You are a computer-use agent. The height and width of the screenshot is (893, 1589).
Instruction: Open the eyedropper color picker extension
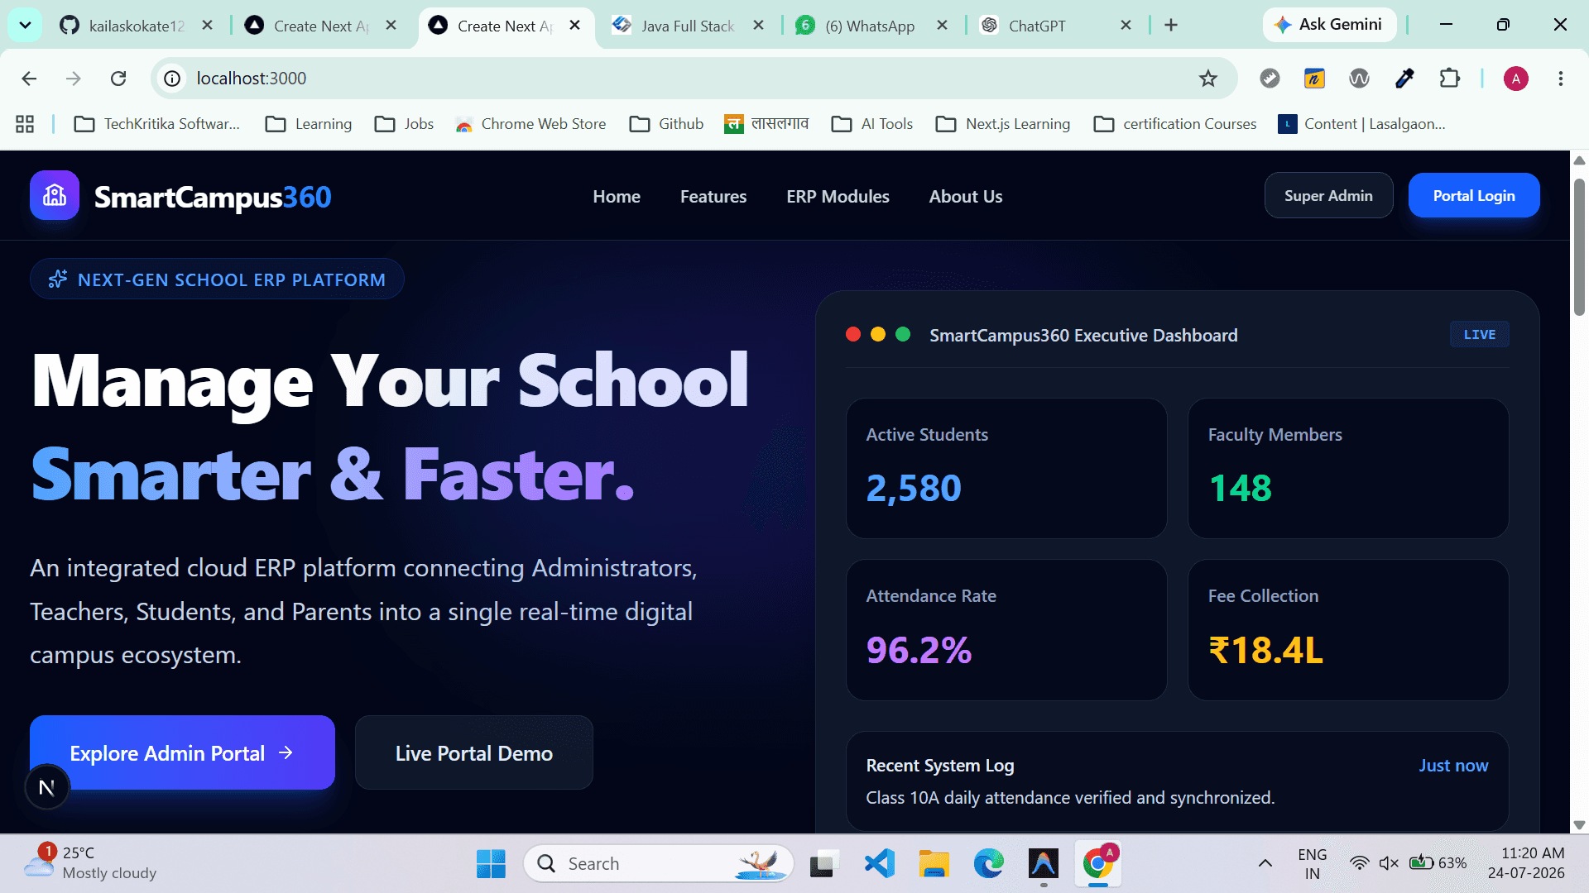coord(1404,79)
